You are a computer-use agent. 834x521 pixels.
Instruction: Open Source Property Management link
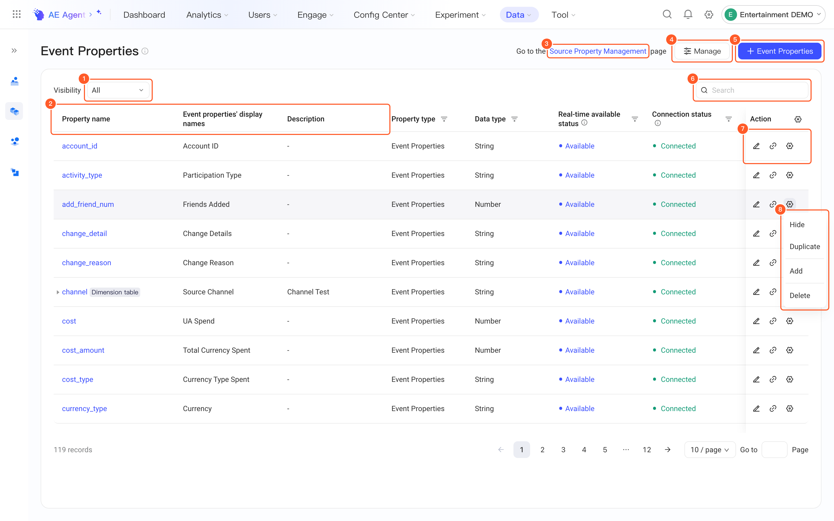598,51
